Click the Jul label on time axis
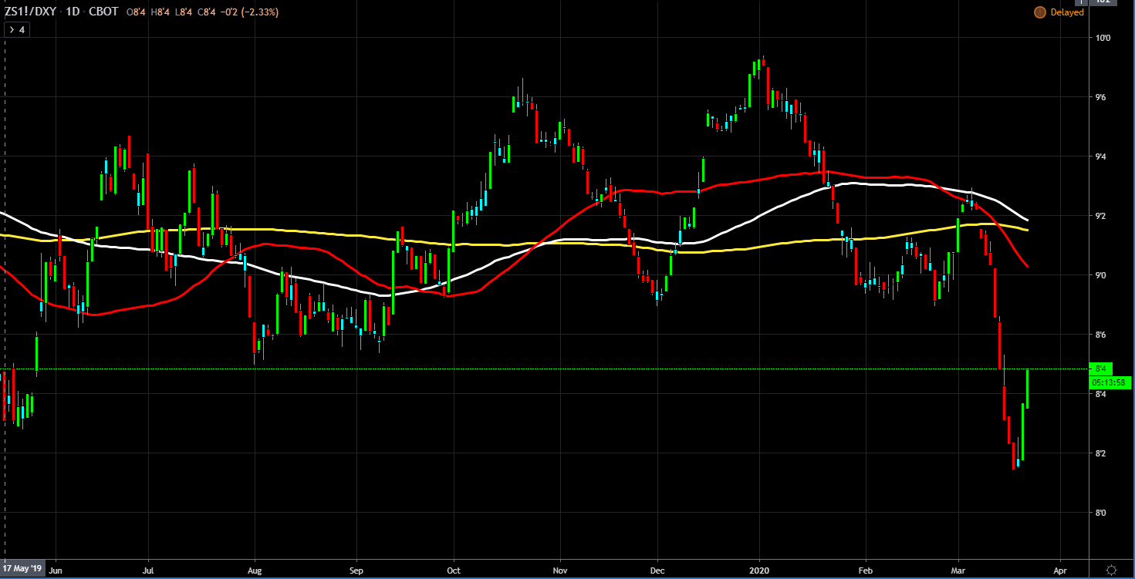The height and width of the screenshot is (579, 1135). click(x=148, y=572)
